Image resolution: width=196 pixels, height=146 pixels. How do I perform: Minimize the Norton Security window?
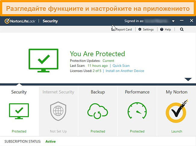coord(182,20)
